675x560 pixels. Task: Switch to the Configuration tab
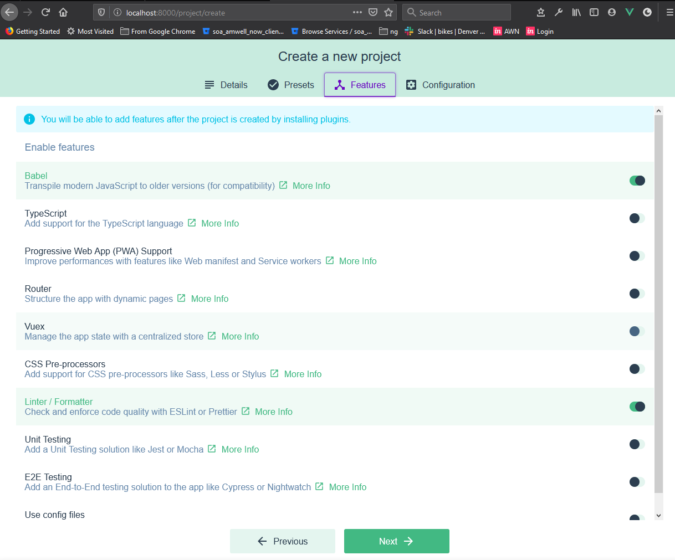click(441, 85)
